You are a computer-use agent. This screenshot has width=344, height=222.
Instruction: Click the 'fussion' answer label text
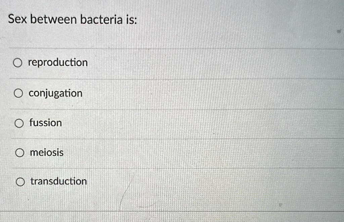(45, 123)
